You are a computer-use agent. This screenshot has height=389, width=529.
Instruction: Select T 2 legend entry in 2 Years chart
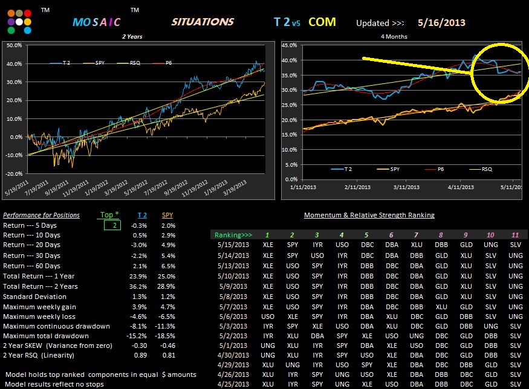60,63
